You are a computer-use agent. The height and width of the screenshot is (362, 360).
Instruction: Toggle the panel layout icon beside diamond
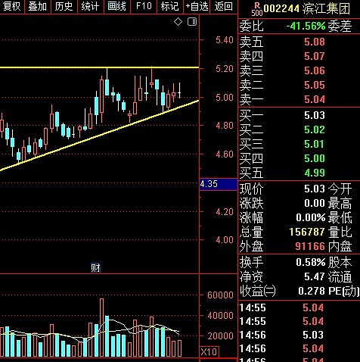click(x=192, y=22)
